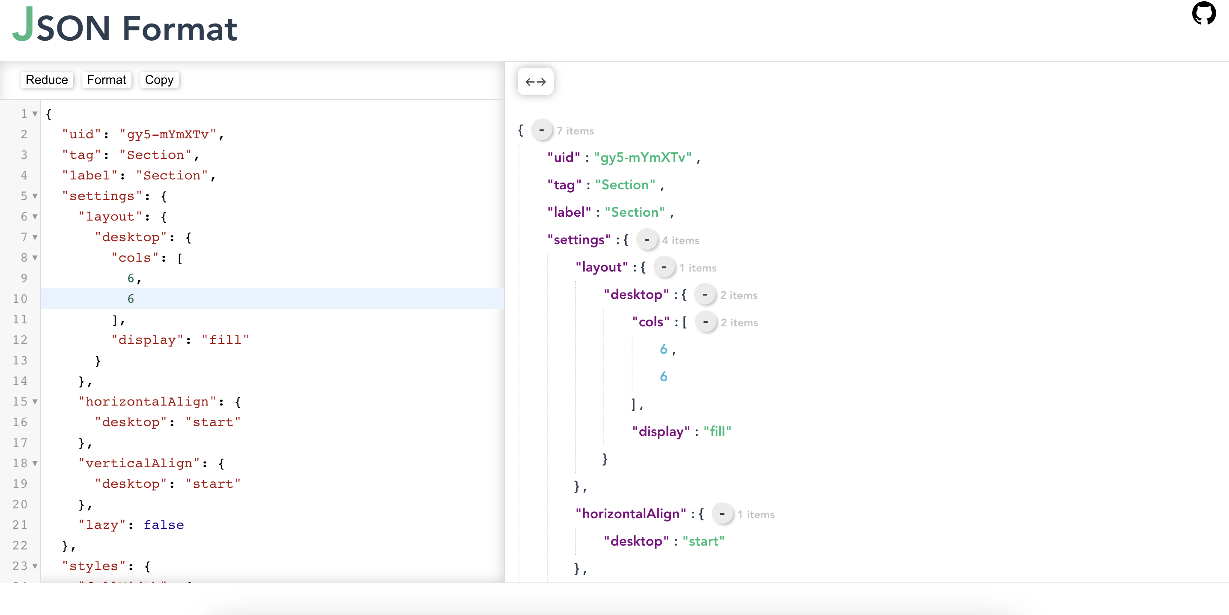
Task: Open the GitHub repository icon
Action: (1203, 13)
